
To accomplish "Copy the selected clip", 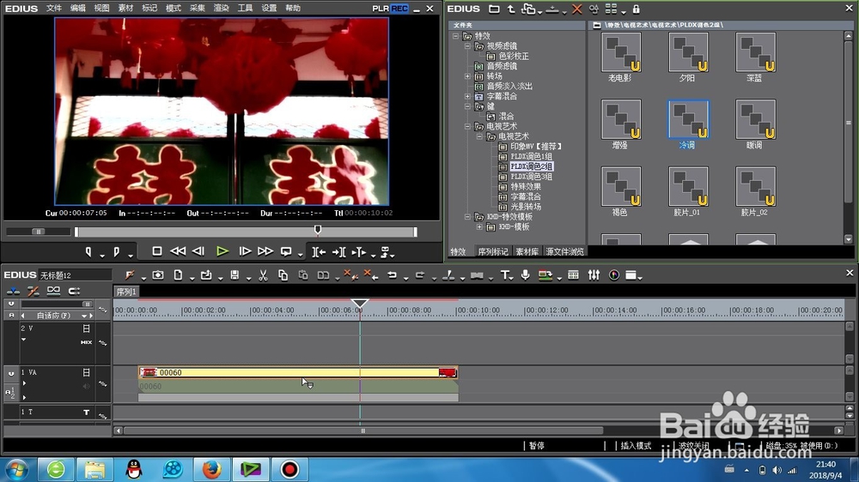I will tap(283, 275).
